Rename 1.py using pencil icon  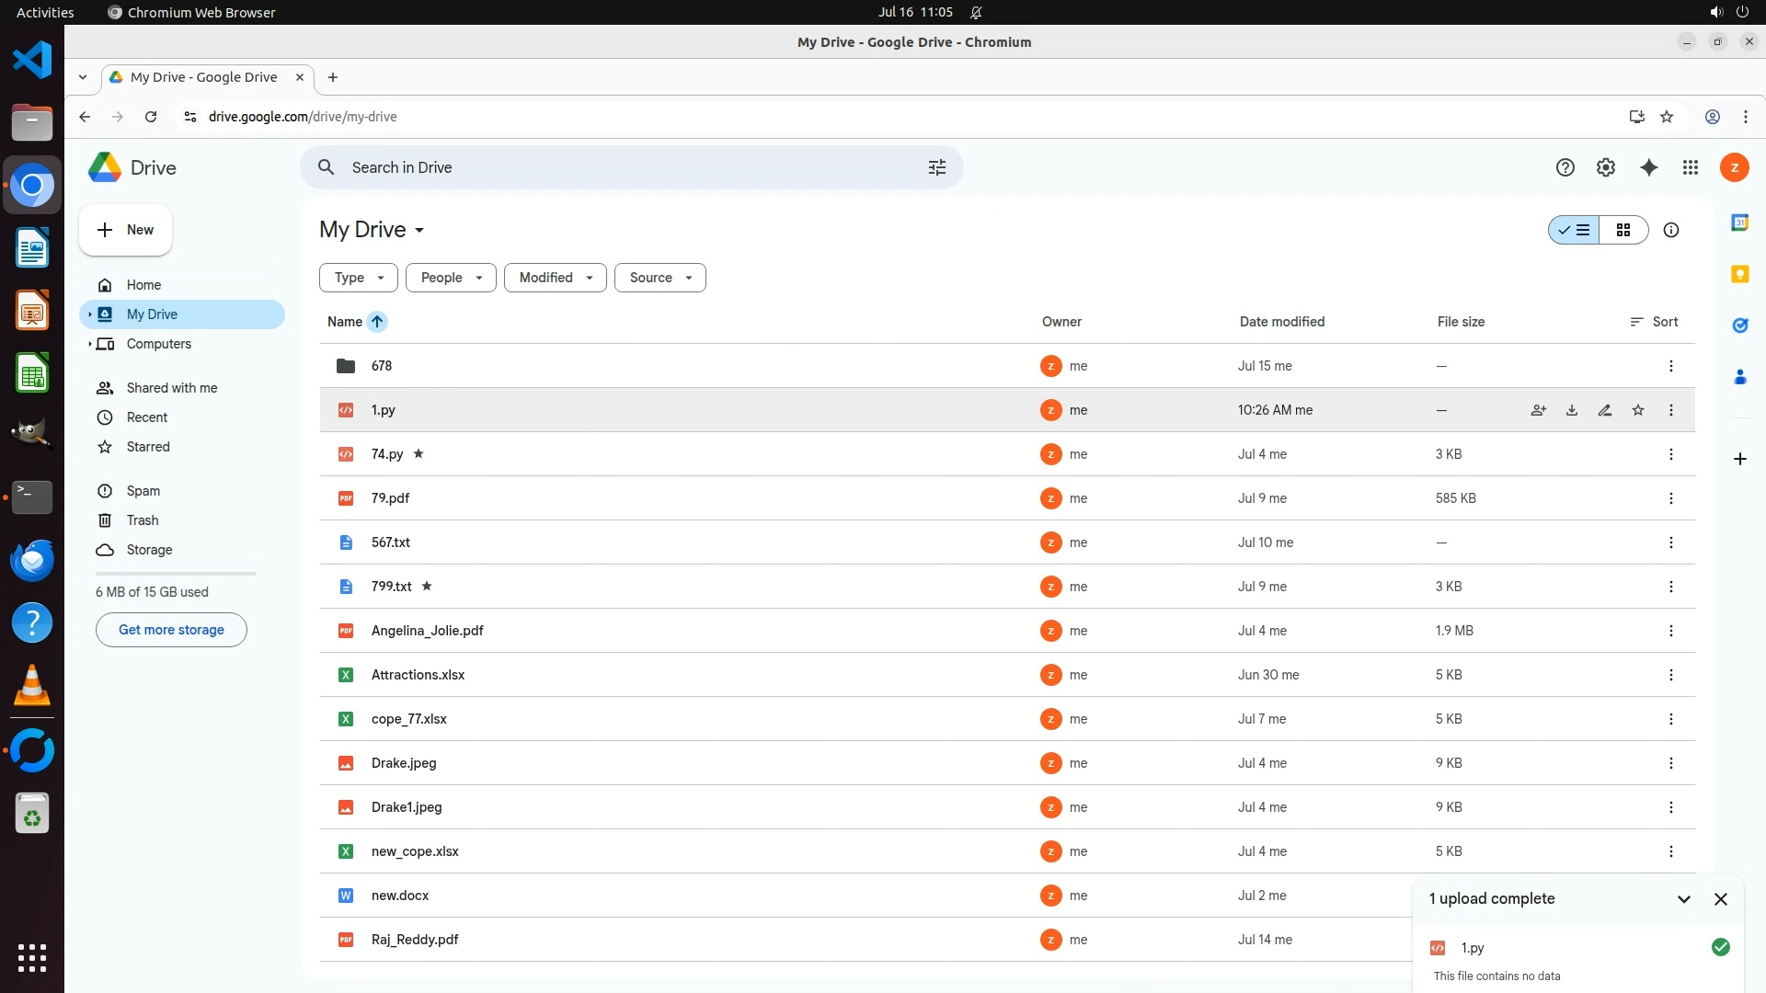(1605, 410)
